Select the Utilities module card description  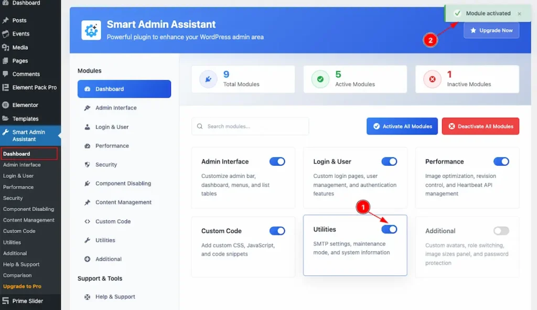[x=351, y=248]
